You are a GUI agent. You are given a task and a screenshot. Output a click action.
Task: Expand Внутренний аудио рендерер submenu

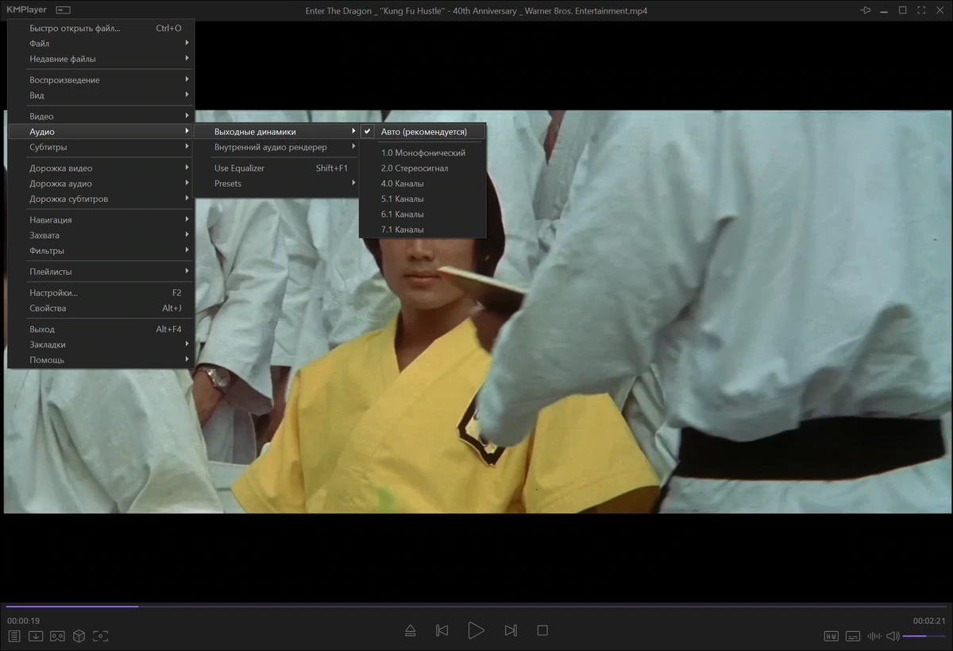coord(276,147)
